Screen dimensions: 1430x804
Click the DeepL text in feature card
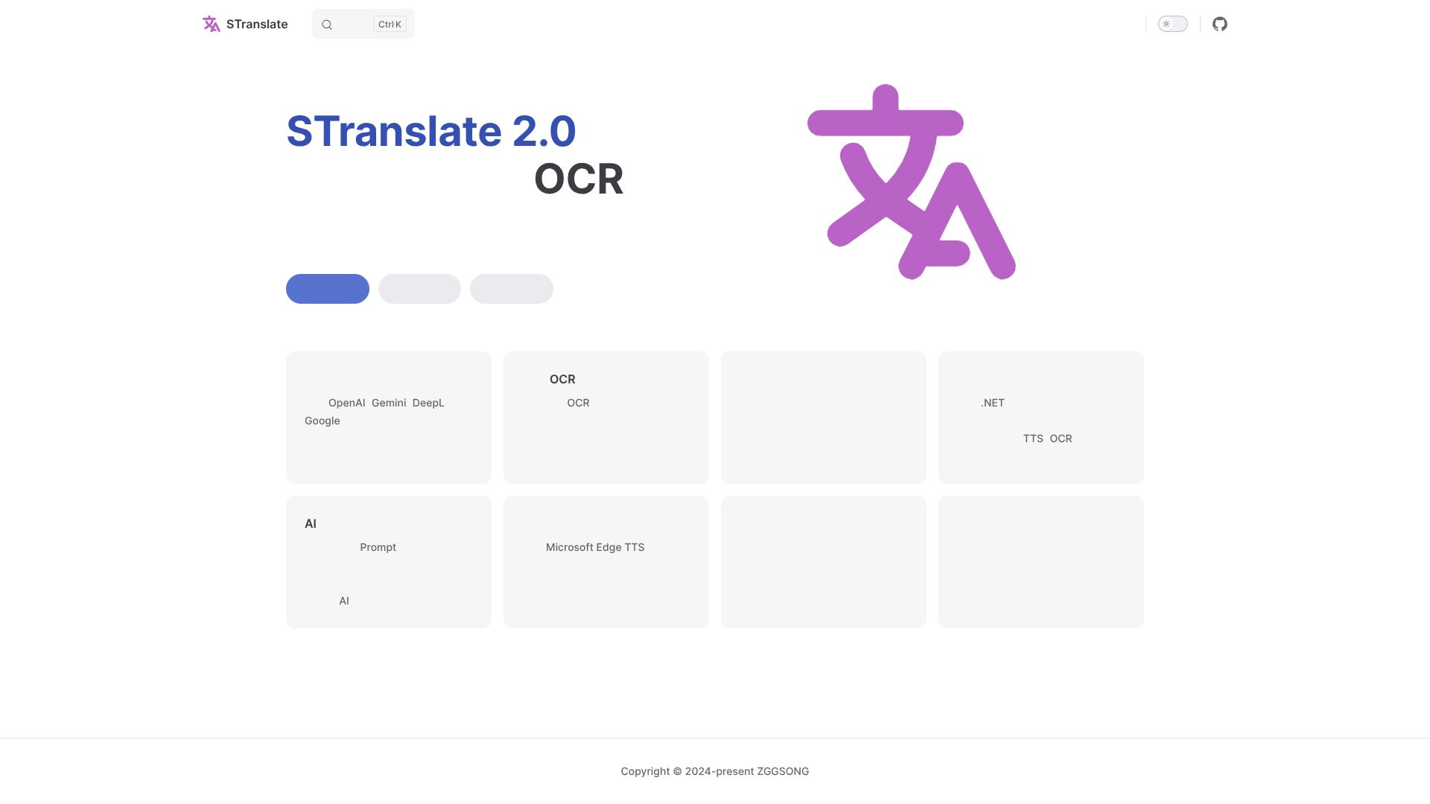[x=428, y=403]
